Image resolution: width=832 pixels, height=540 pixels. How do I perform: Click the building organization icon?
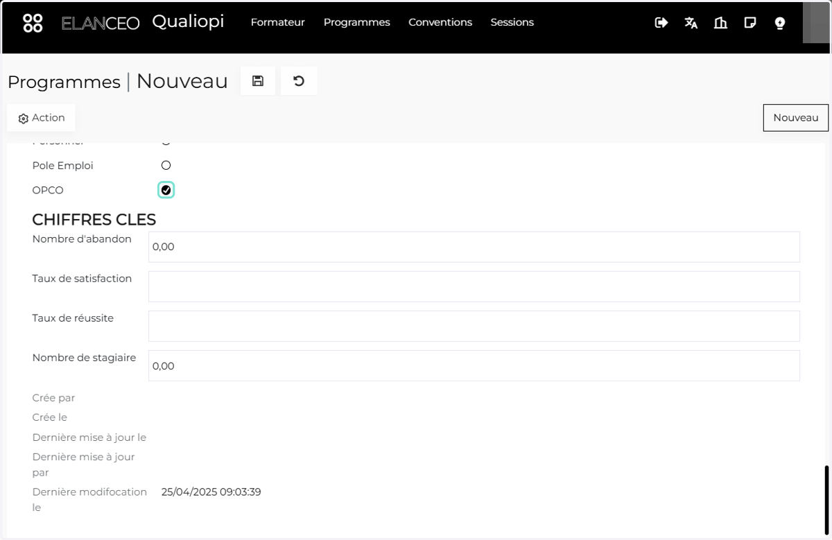[720, 23]
